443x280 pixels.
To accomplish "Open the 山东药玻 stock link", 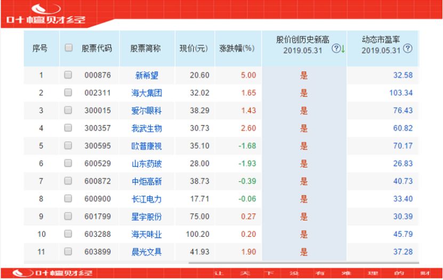I will click(147, 164).
